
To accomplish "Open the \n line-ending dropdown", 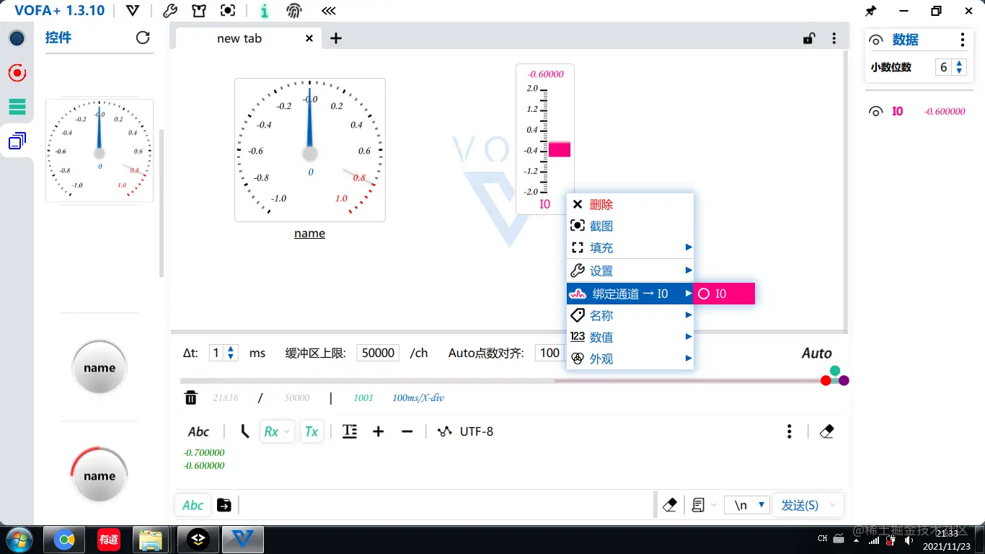I will coord(761,504).
